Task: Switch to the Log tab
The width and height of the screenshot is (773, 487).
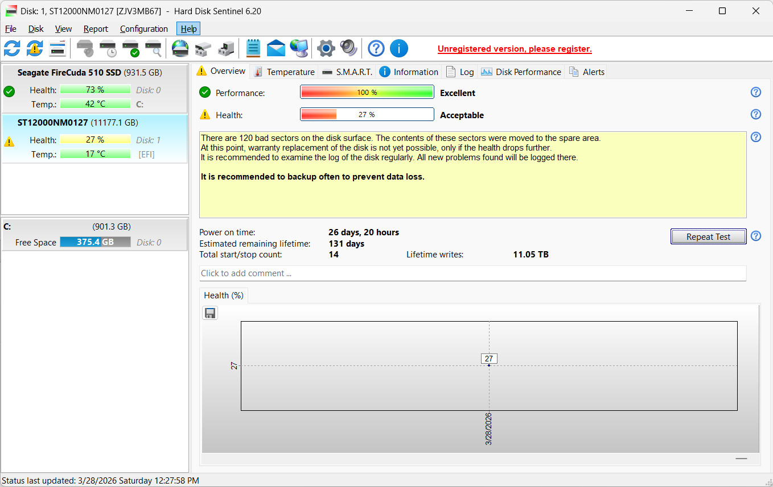Action: coord(460,72)
